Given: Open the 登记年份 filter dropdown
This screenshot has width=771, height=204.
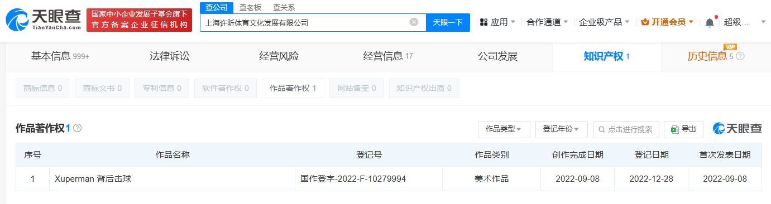Looking at the screenshot, I should coord(561,129).
